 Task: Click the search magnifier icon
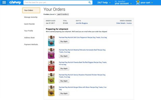pos(90,2)
